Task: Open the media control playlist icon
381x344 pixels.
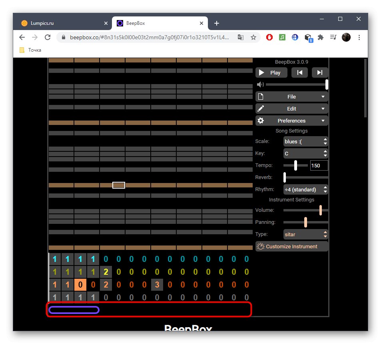Action: click(333, 37)
